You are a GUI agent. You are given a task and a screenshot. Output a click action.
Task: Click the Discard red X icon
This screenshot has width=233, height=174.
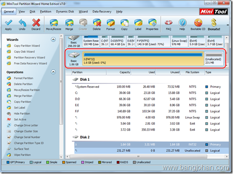tap(36, 23)
